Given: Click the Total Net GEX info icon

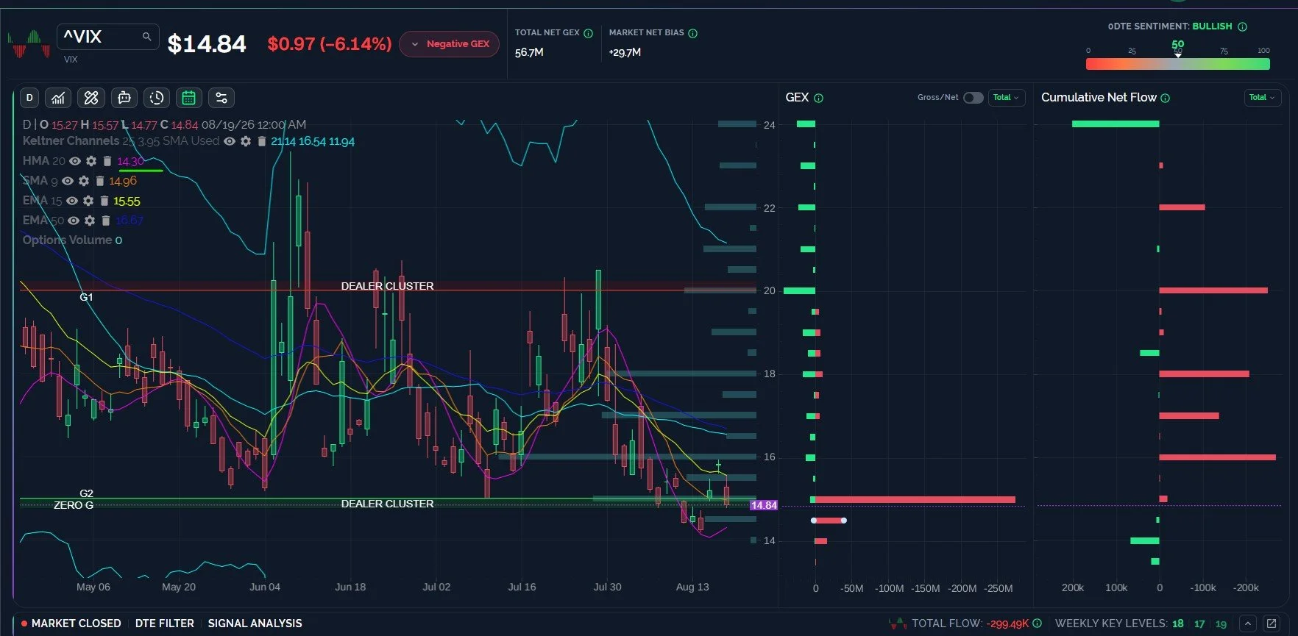Looking at the screenshot, I should 588,33.
